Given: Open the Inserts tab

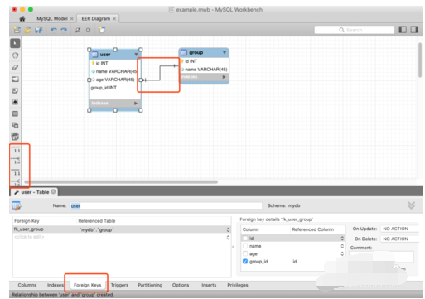Looking at the screenshot, I should [x=209, y=285].
